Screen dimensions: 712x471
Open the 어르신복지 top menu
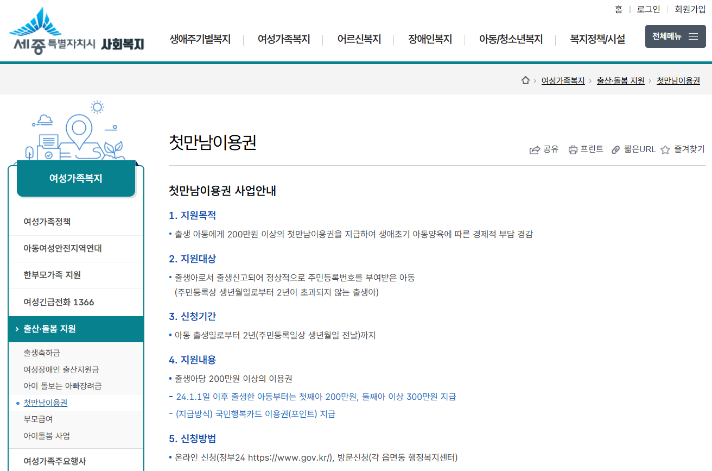point(359,39)
